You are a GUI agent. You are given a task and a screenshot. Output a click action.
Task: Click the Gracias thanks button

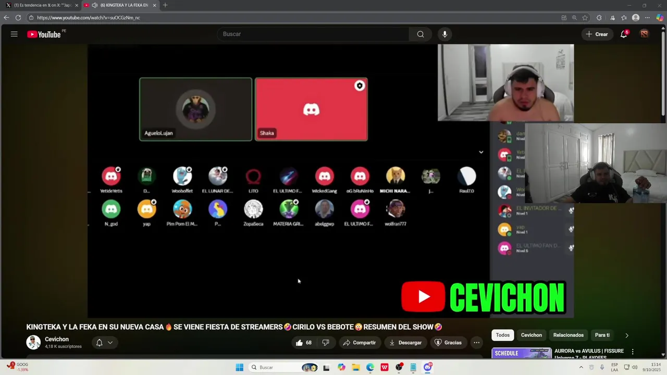point(448,343)
